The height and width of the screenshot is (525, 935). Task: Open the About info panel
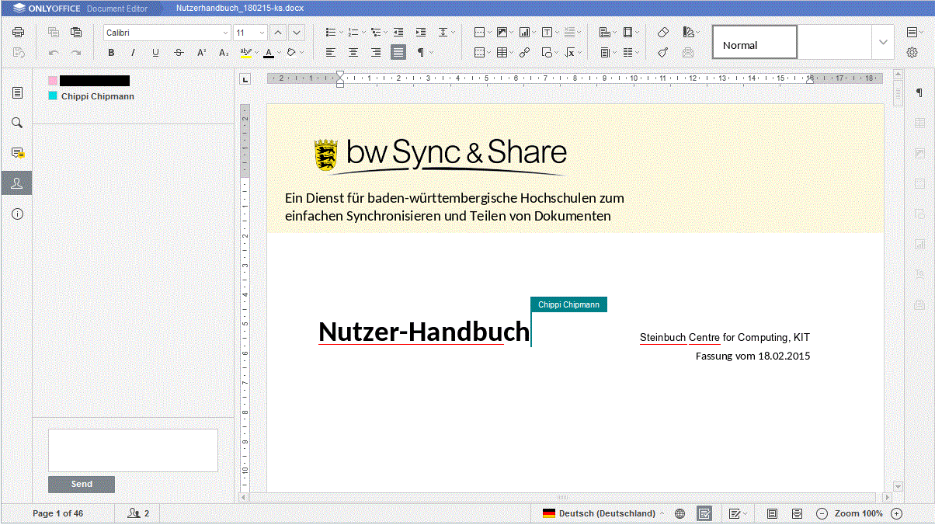pyautogui.click(x=17, y=214)
